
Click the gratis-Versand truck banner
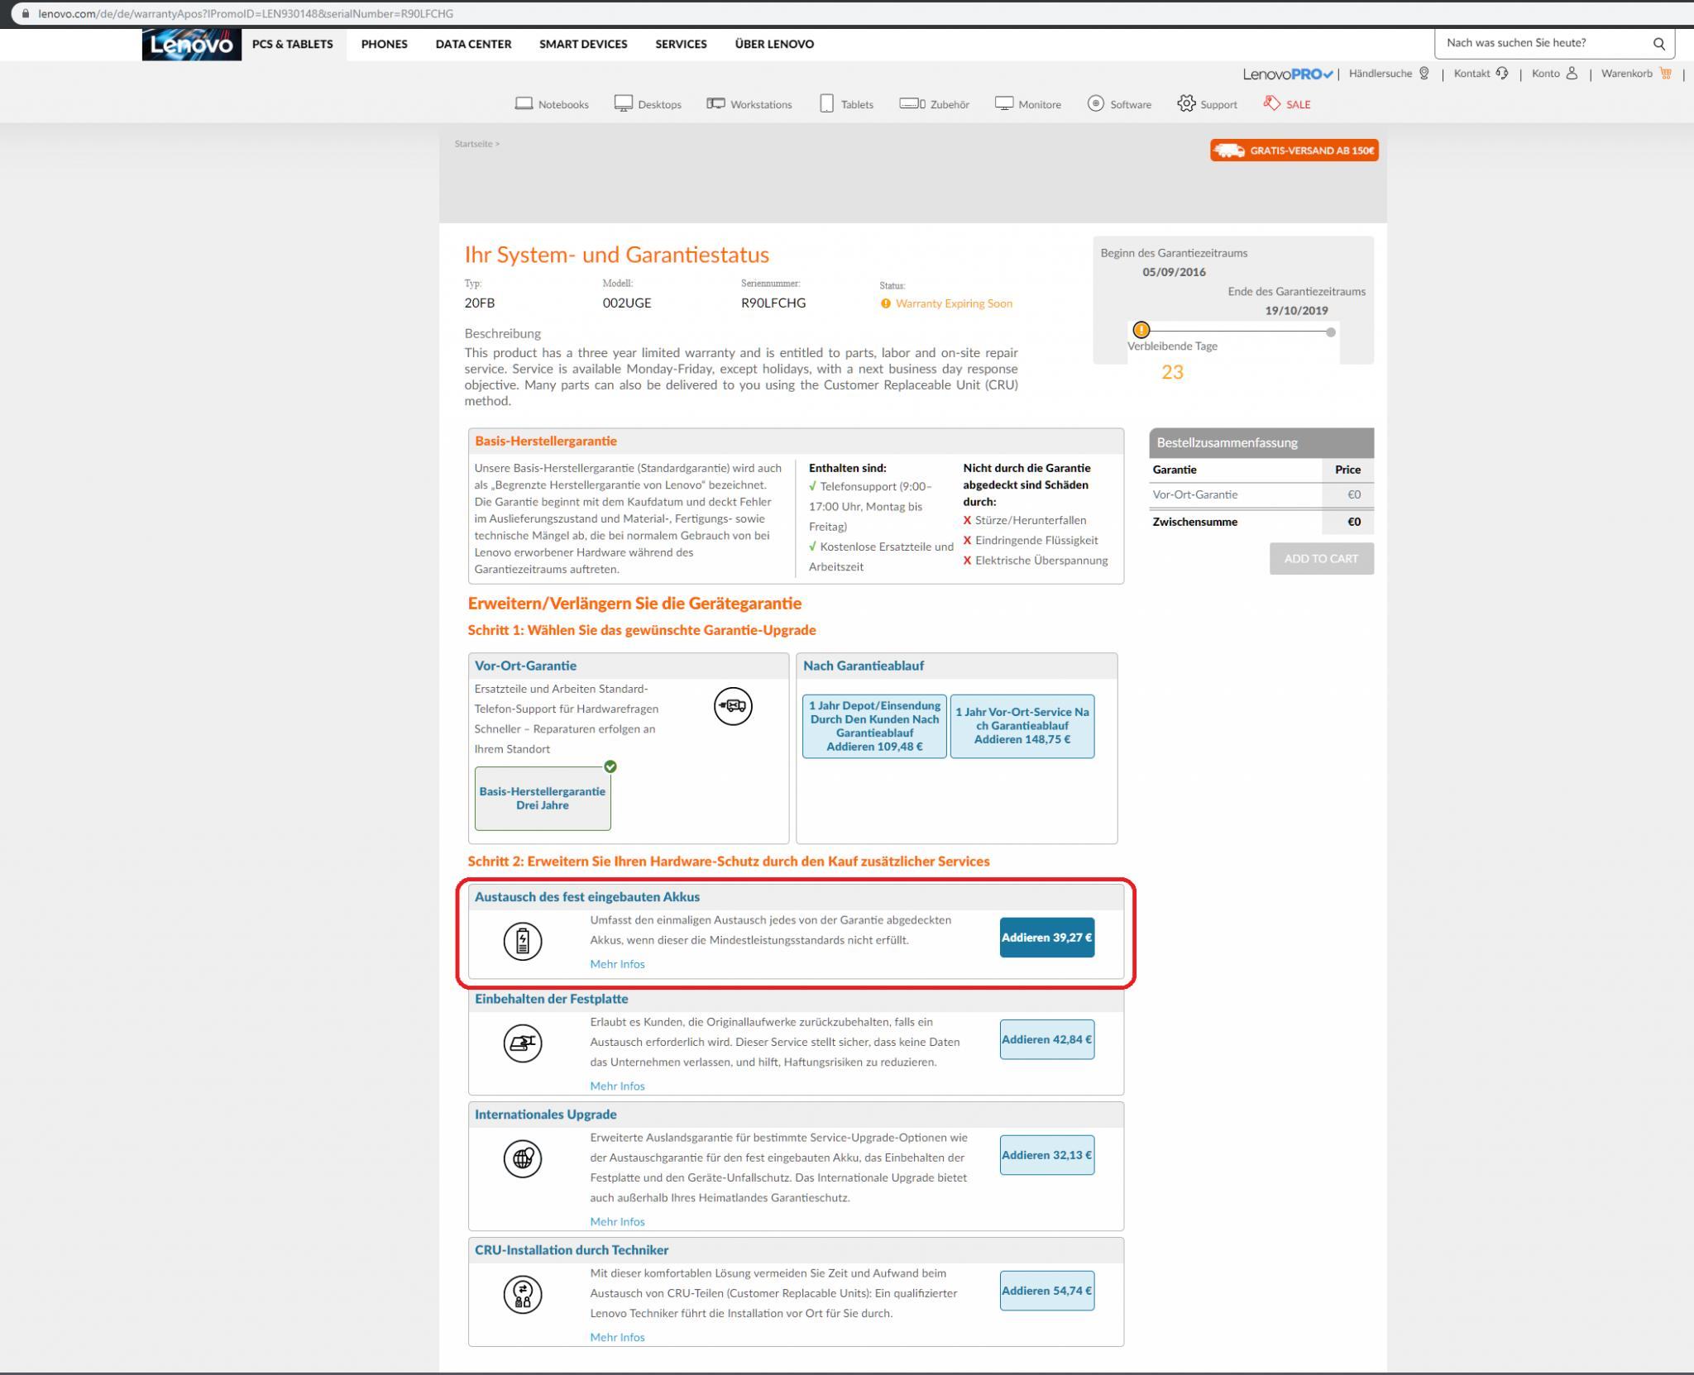click(x=1294, y=150)
